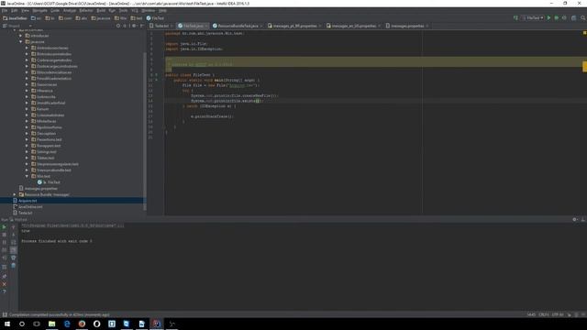Click the yellow warning marker on the editor stripe
This screenshot has height=330, width=587.
584,67
